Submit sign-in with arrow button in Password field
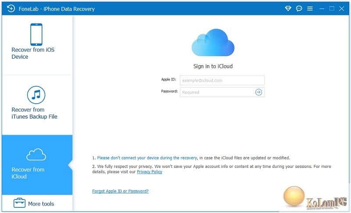The height and width of the screenshot is (213, 351). click(258, 92)
